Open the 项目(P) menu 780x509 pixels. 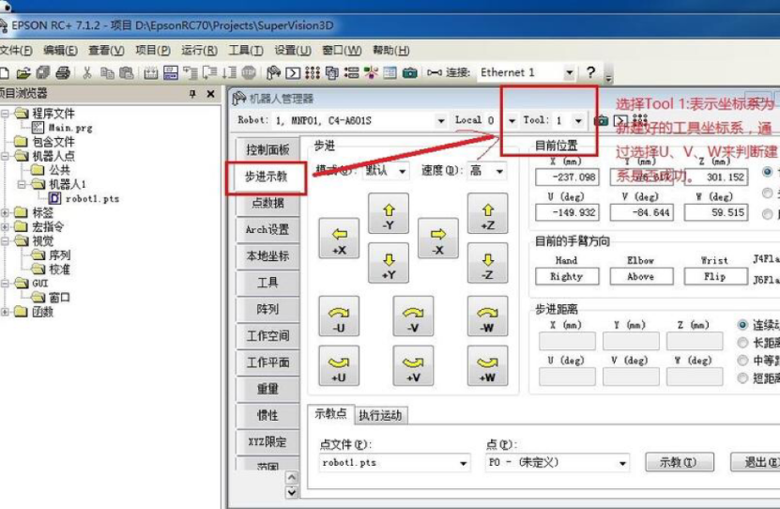point(153,51)
